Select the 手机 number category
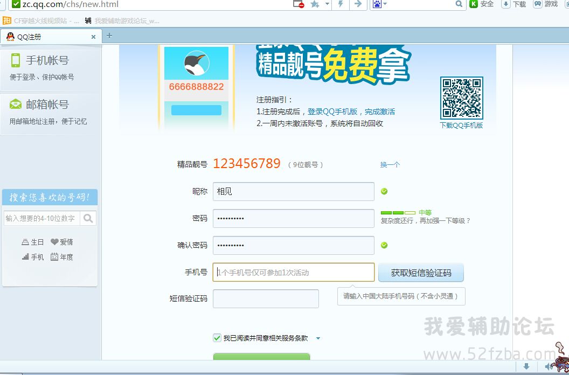The image size is (569, 375). [33, 257]
